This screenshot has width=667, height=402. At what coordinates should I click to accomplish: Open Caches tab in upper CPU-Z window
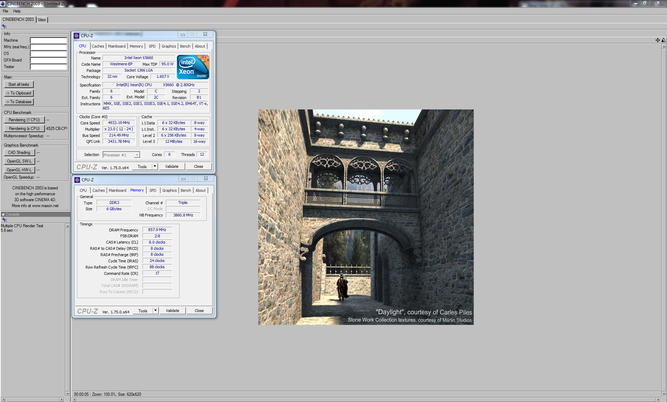pyautogui.click(x=98, y=46)
